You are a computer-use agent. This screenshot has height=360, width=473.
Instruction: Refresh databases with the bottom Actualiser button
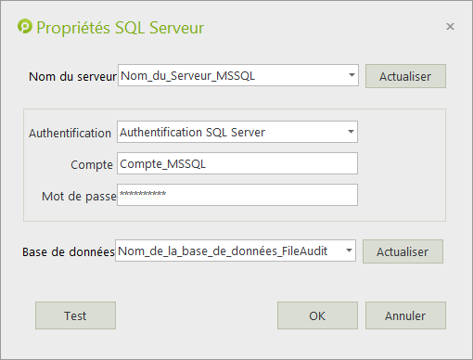coord(403,251)
